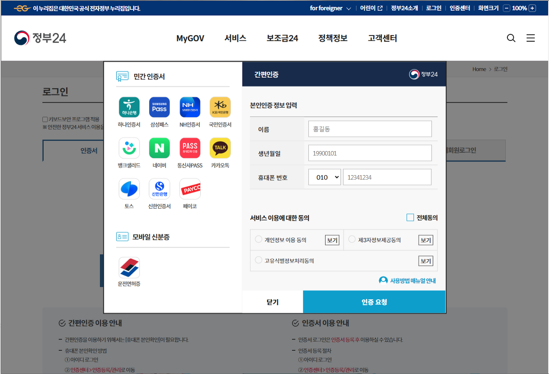Click the 생년월일 input field
This screenshot has height=374, width=549.
370,153
